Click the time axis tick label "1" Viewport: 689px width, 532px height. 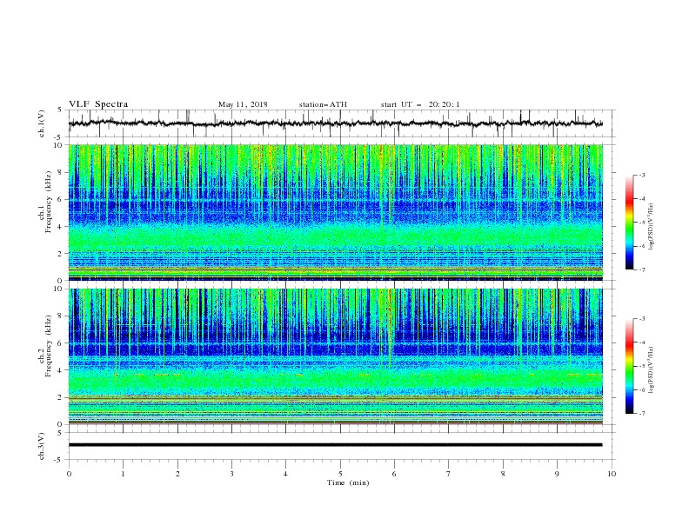point(123,474)
